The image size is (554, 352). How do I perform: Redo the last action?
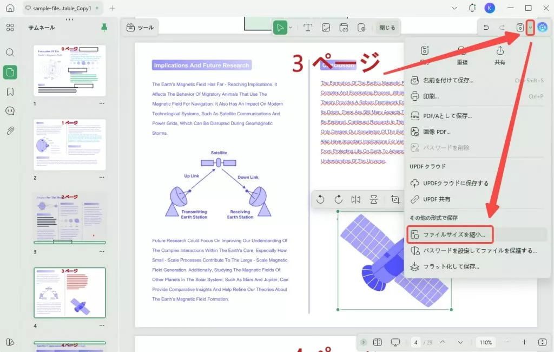(502, 27)
